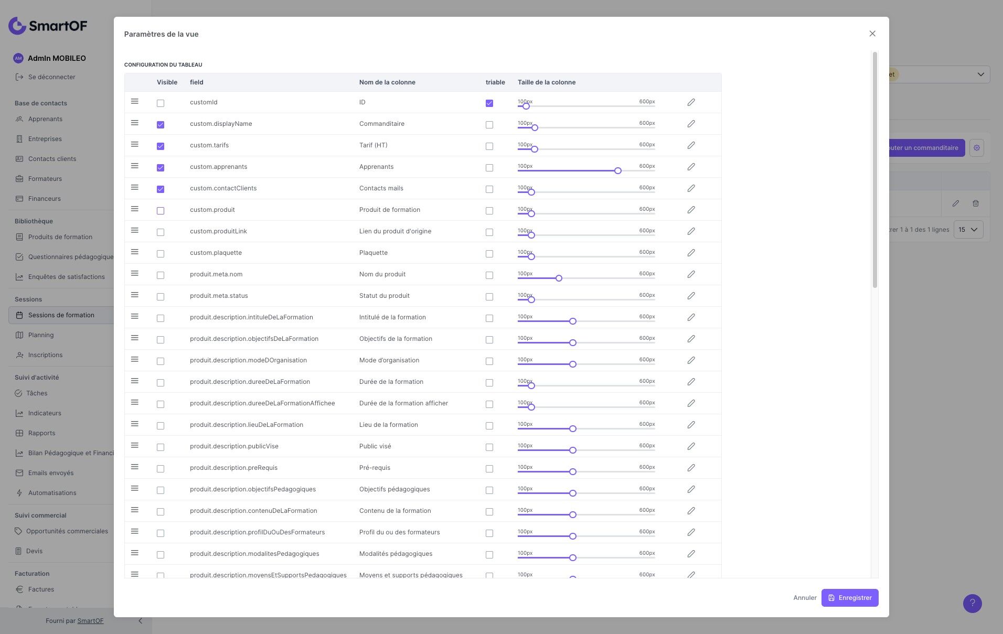The width and height of the screenshot is (1003, 634).
Task: Edit the Commanditaire column name
Action: 691,124
